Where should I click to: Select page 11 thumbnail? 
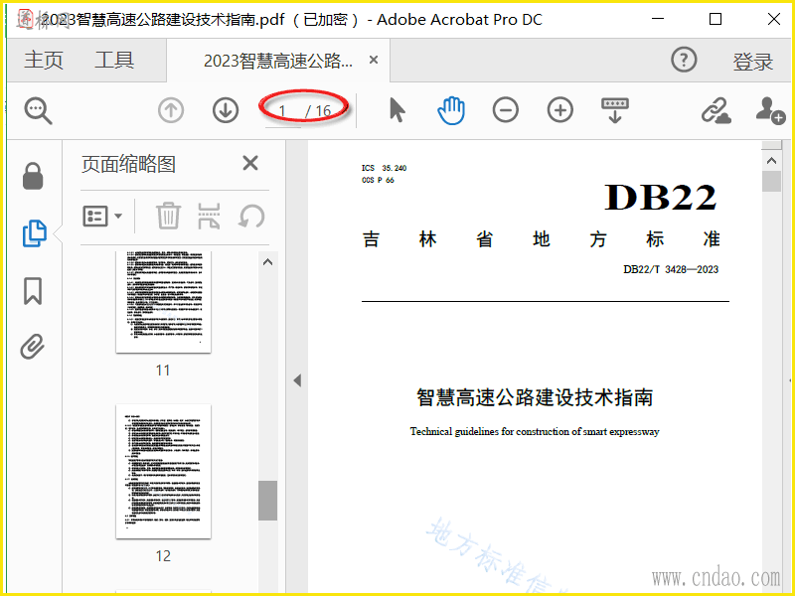(163, 302)
